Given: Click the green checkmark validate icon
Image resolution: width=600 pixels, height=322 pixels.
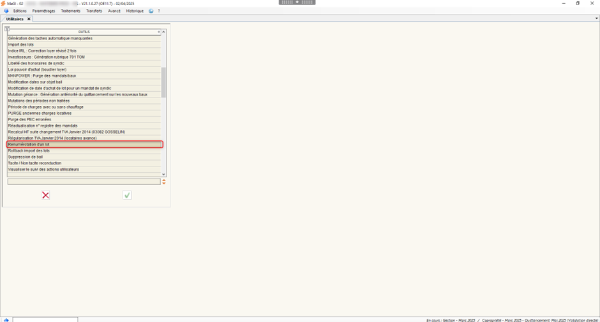Looking at the screenshot, I should pyautogui.click(x=127, y=195).
